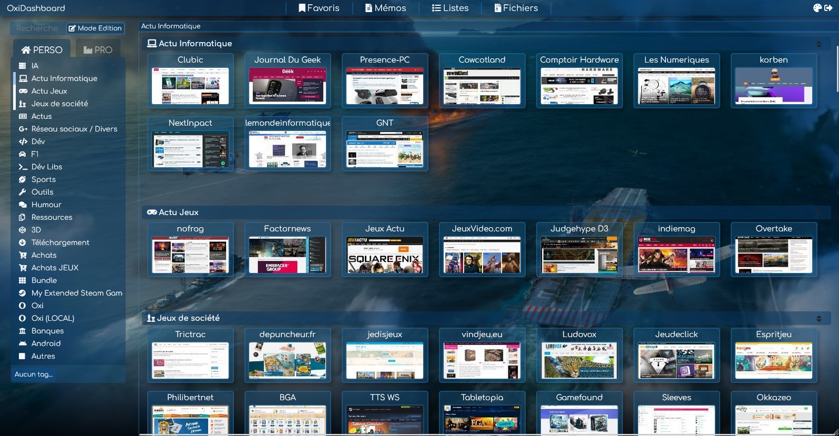Screen dimensions: 839x436
Task: Open the Journal Du Geek thumbnail
Action: (x=288, y=80)
